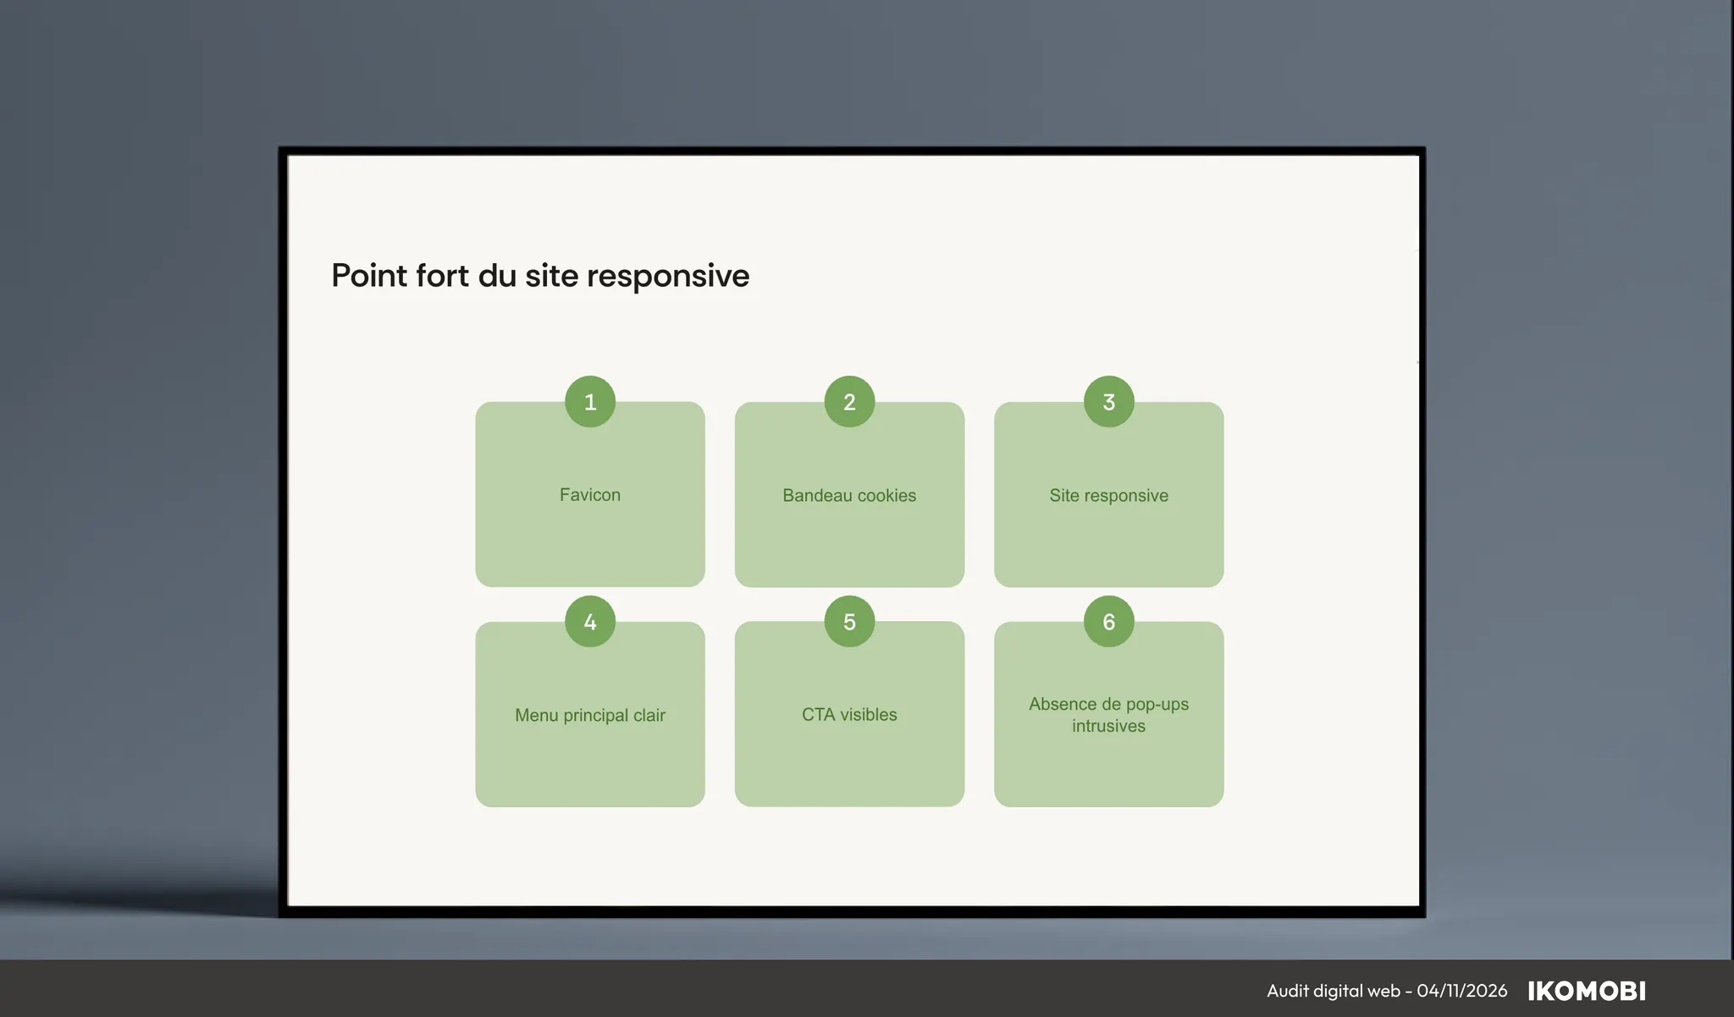Screen dimensions: 1734x1017
Task: Click the Menu principal clair card text
Action: 590,715
